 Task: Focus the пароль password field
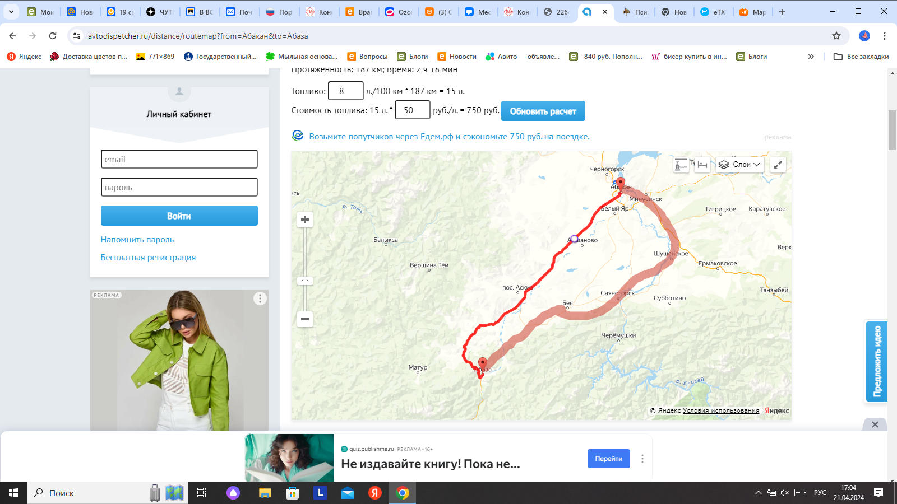[x=179, y=187]
